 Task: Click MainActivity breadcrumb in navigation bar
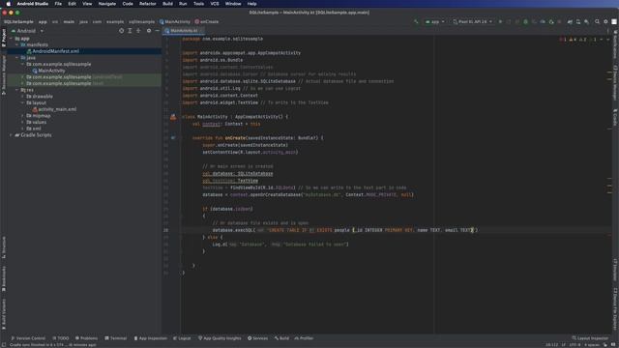pos(175,21)
